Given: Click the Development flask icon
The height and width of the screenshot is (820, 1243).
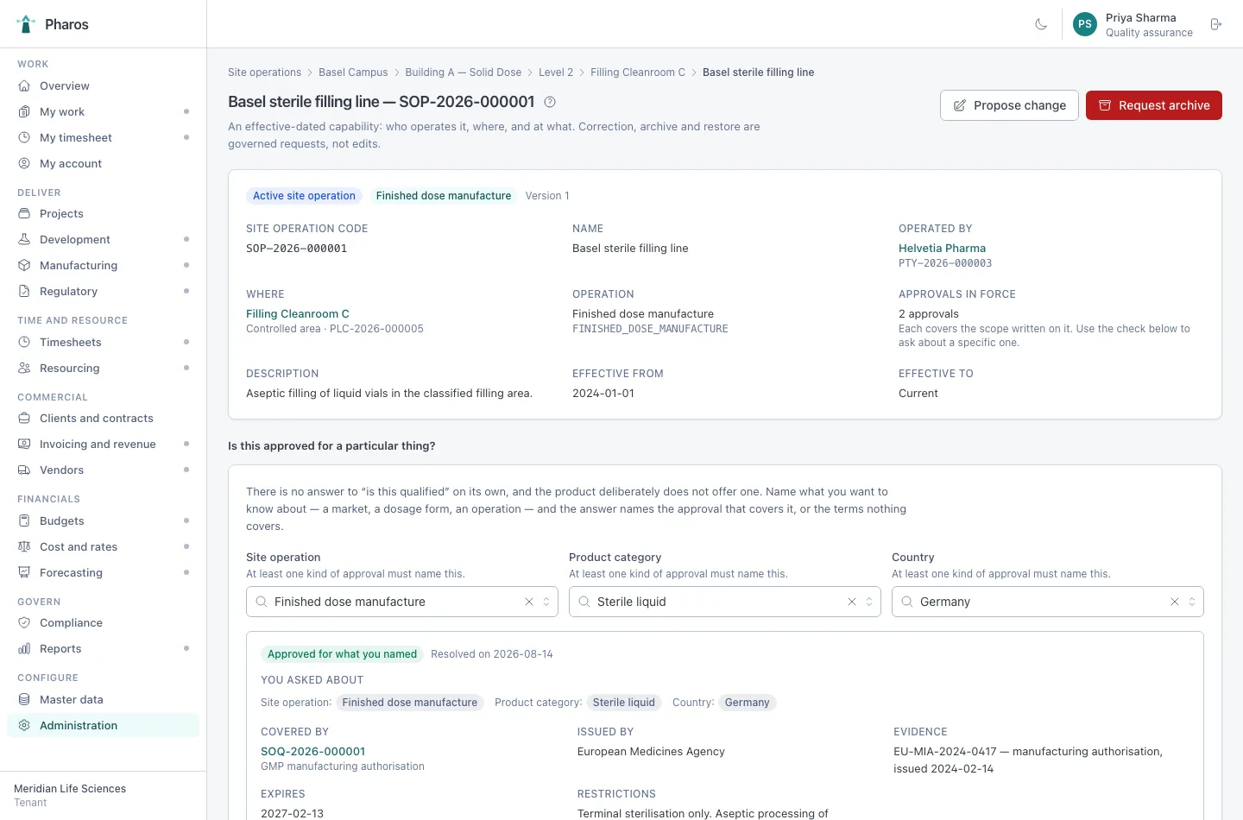Looking at the screenshot, I should click(x=24, y=240).
